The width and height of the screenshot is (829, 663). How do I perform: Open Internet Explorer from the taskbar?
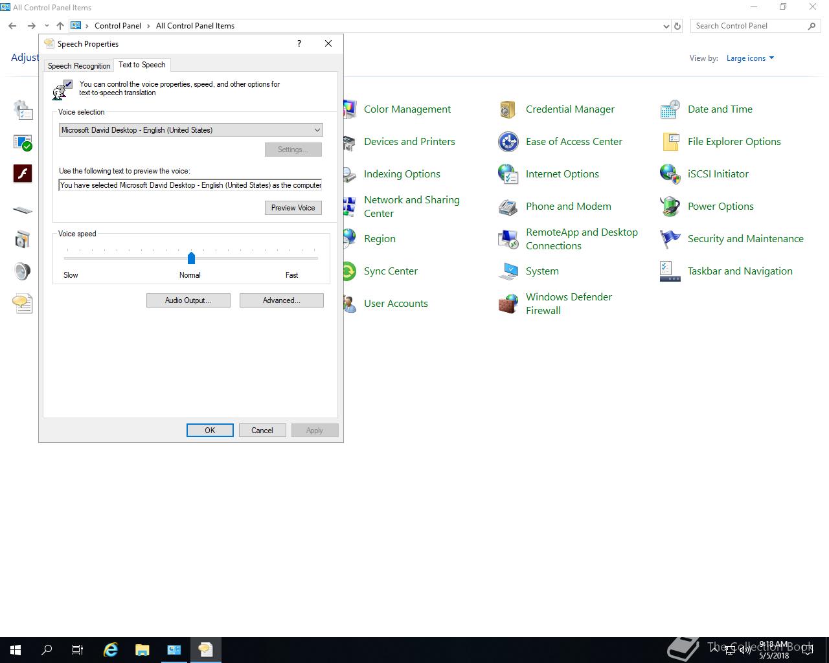pyautogui.click(x=111, y=650)
